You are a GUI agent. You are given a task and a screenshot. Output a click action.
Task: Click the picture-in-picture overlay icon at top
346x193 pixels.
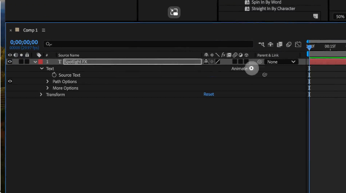(x=174, y=12)
